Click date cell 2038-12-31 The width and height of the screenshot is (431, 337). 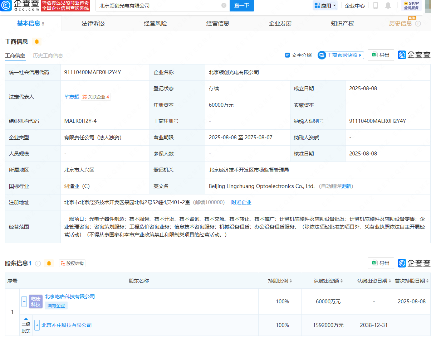(x=374, y=325)
